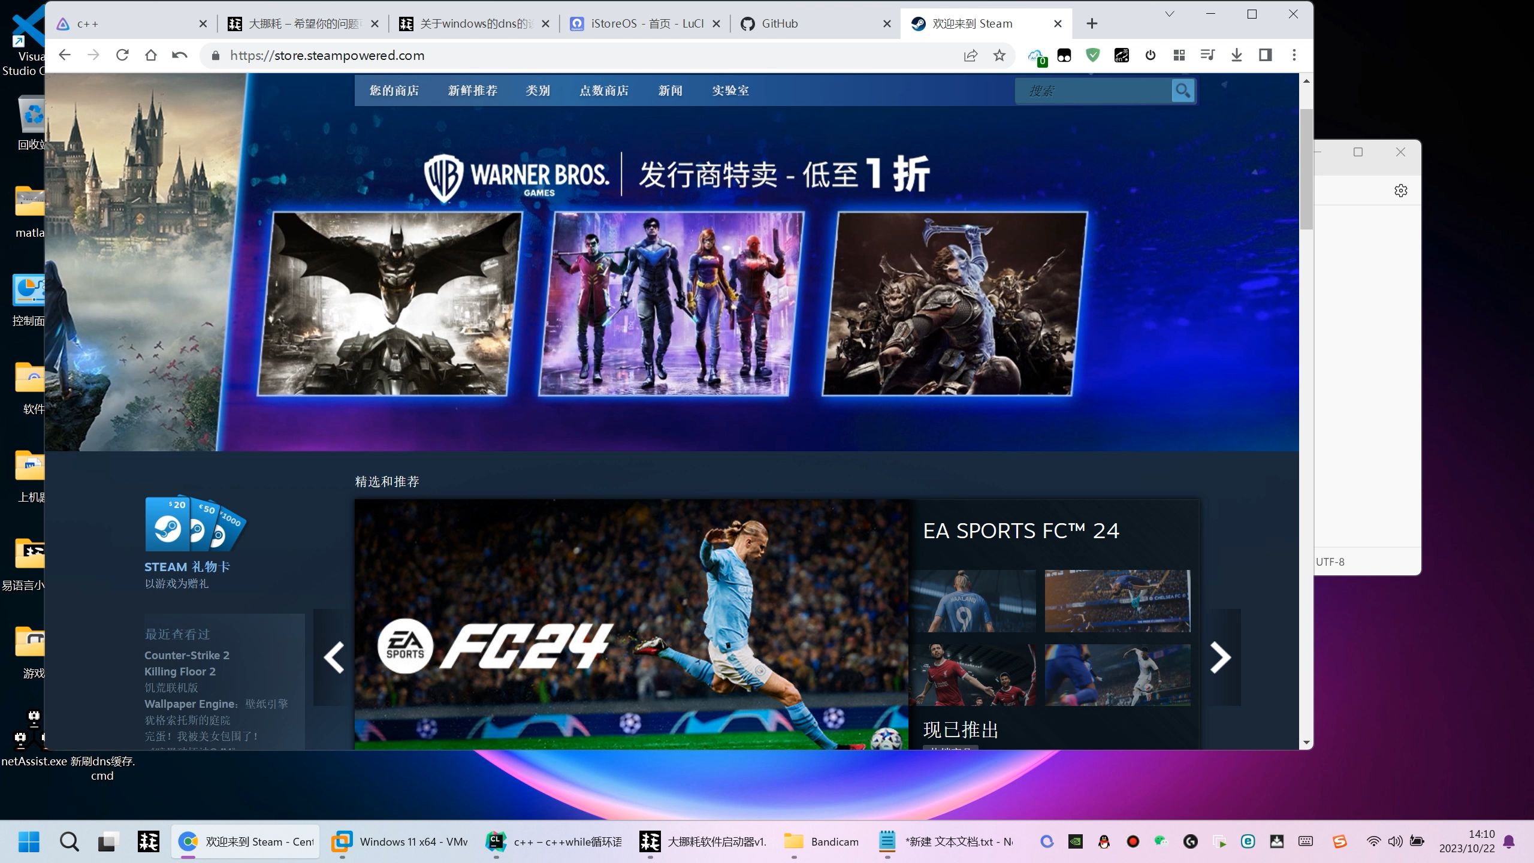Screen dimensions: 1534x863
Task: Open the extensions grid menu
Action: click(x=1179, y=55)
